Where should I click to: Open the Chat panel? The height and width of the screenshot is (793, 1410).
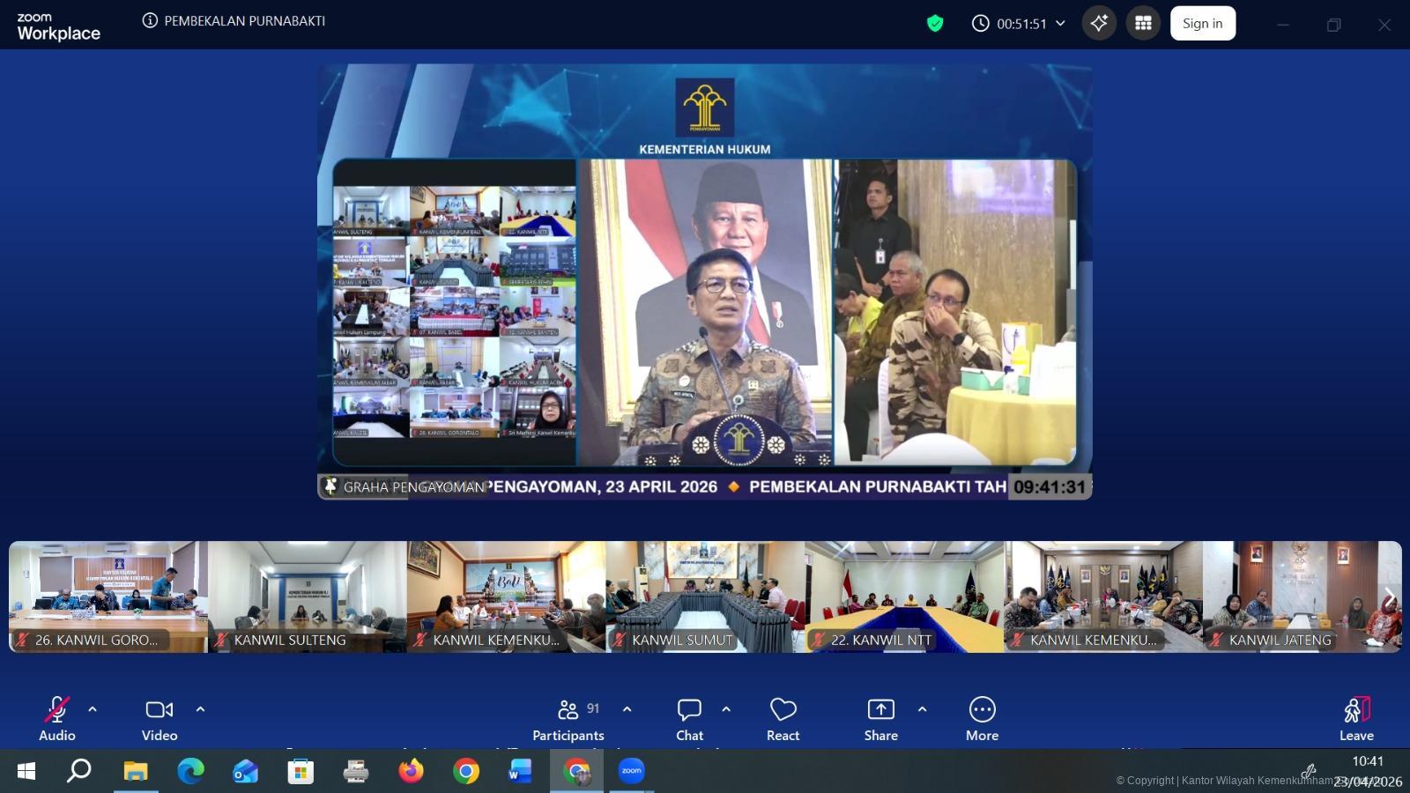[689, 719]
